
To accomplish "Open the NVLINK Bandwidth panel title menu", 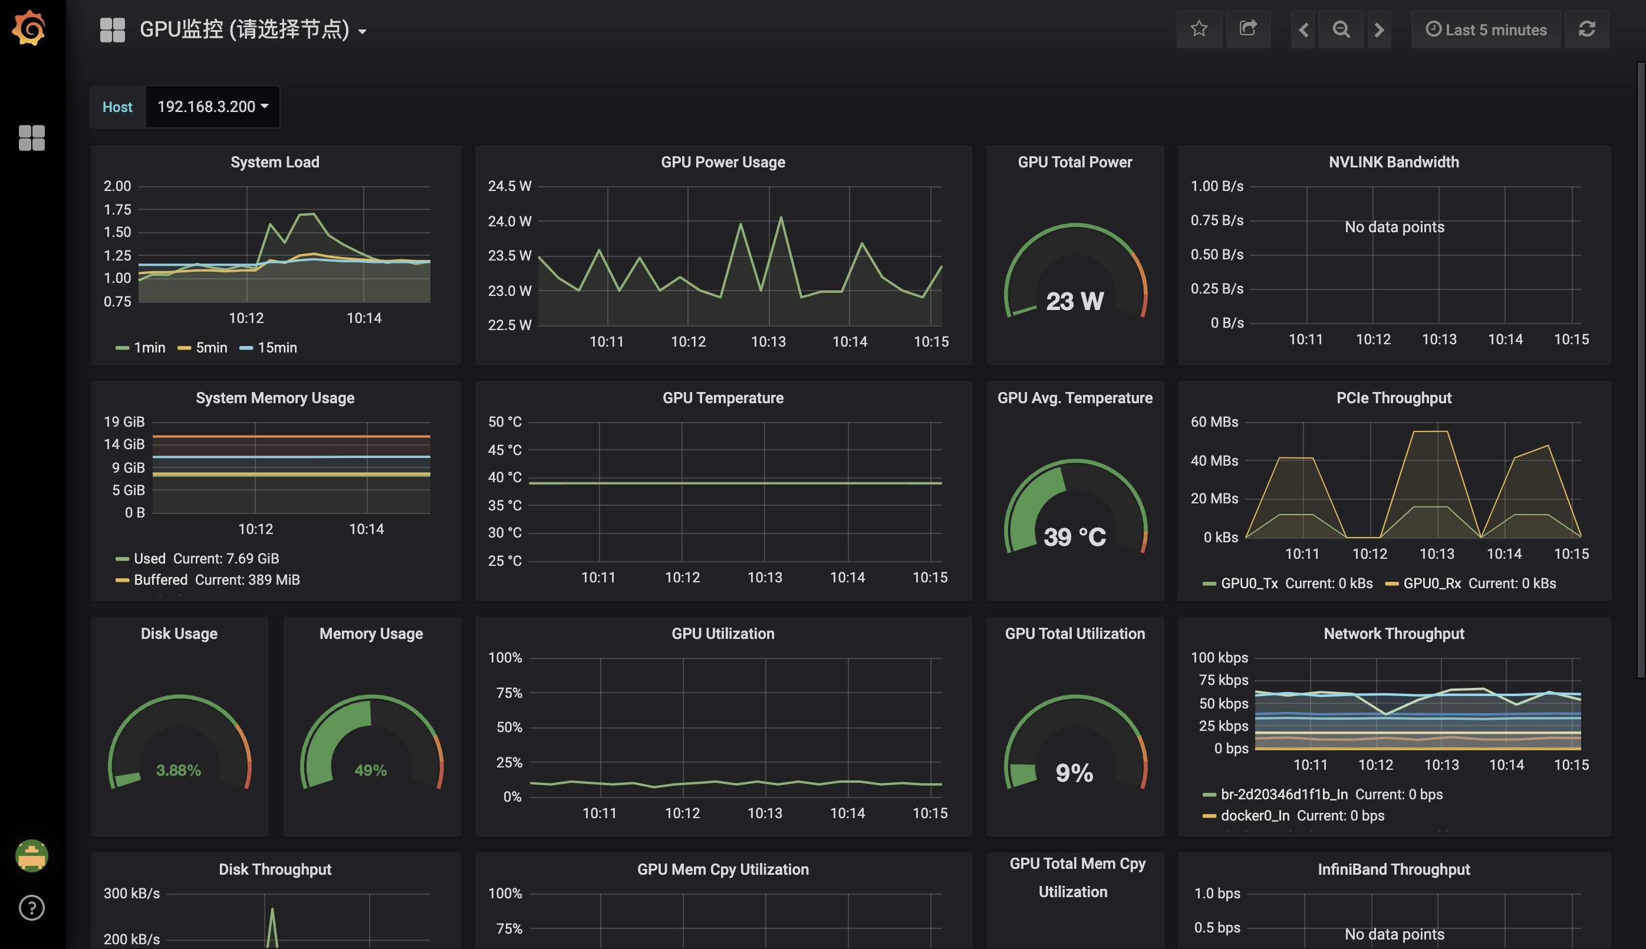I will click(1393, 162).
